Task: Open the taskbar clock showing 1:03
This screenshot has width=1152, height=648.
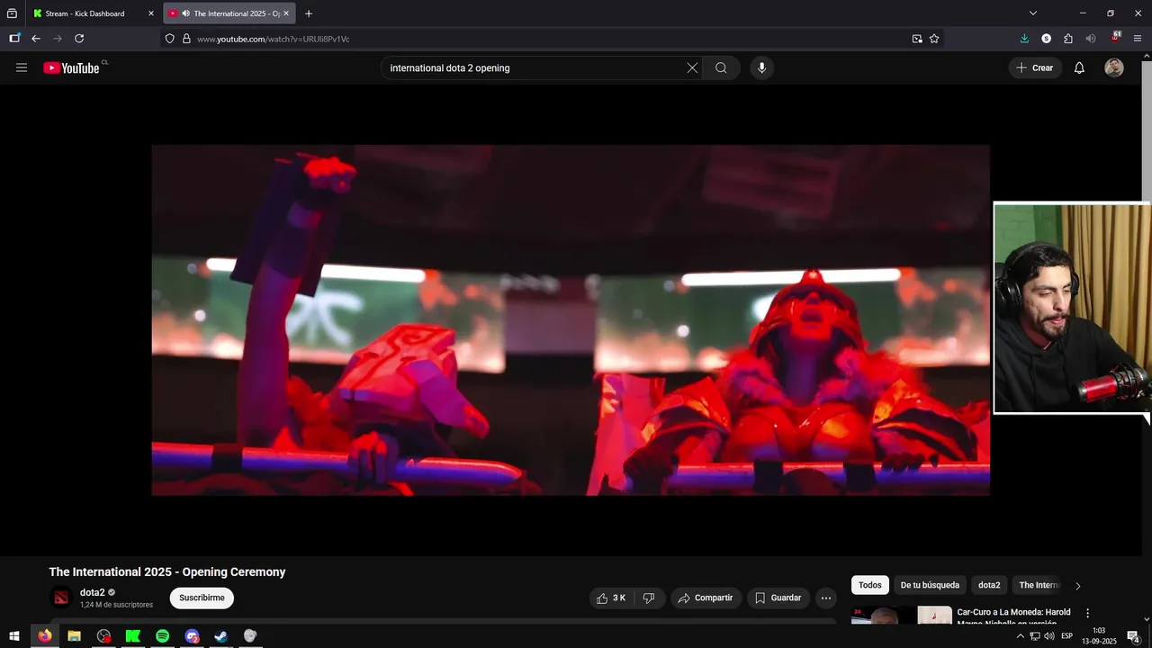Action: tap(1099, 636)
